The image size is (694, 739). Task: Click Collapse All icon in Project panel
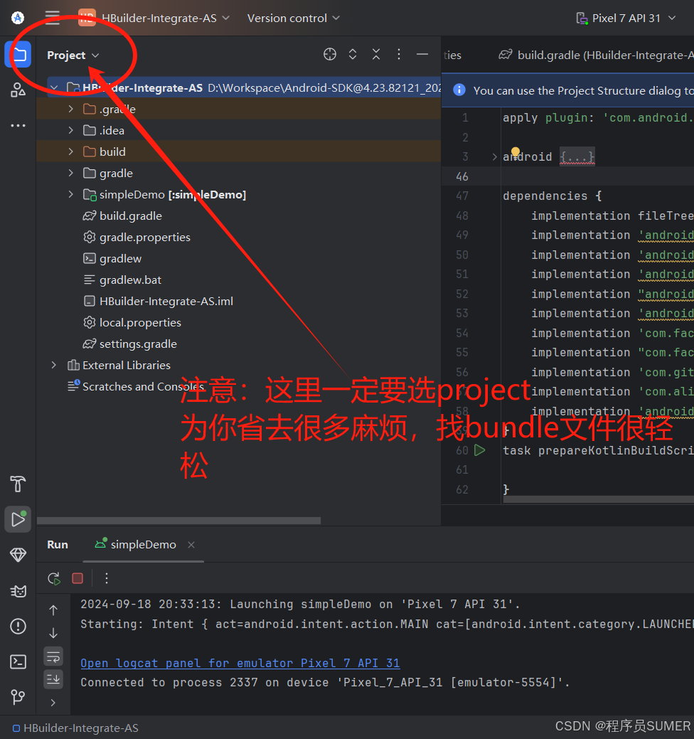pyautogui.click(x=376, y=54)
